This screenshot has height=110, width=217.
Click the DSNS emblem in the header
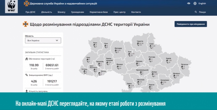click(x=26, y=4)
